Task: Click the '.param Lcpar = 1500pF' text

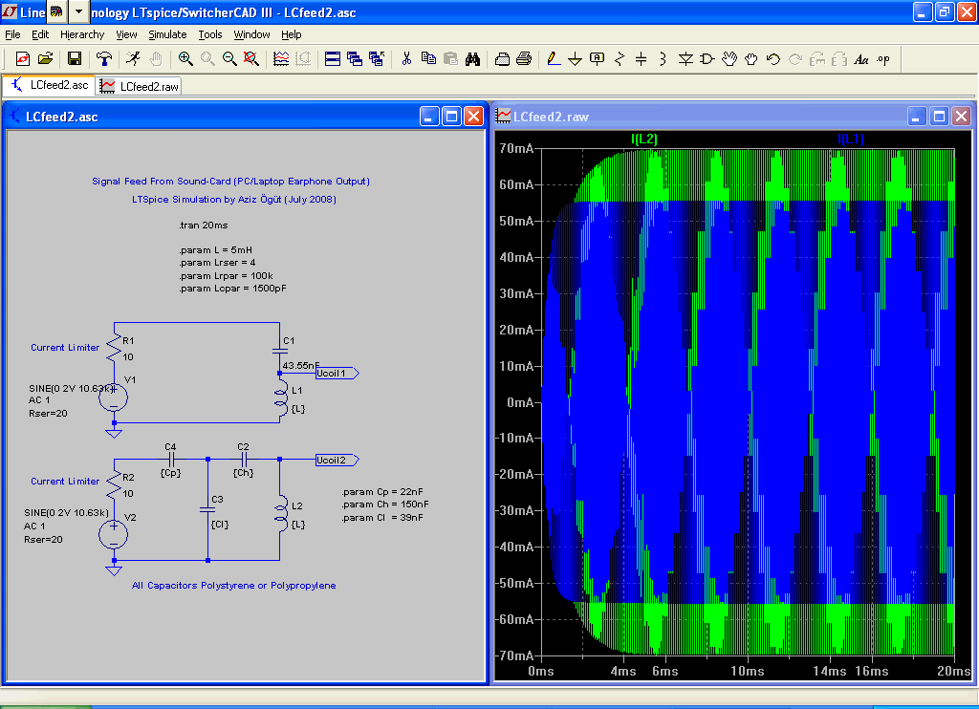Action: click(233, 289)
